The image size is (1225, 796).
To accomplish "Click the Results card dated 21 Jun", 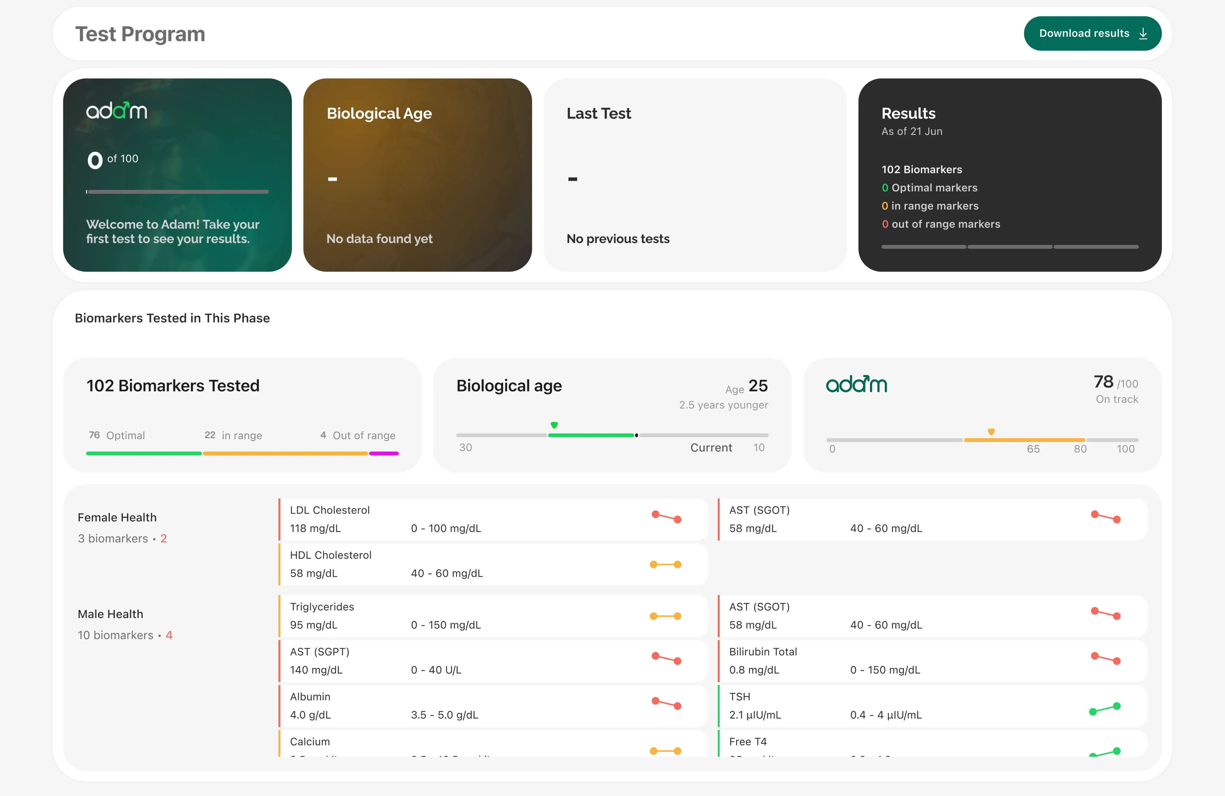I will [x=1010, y=176].
